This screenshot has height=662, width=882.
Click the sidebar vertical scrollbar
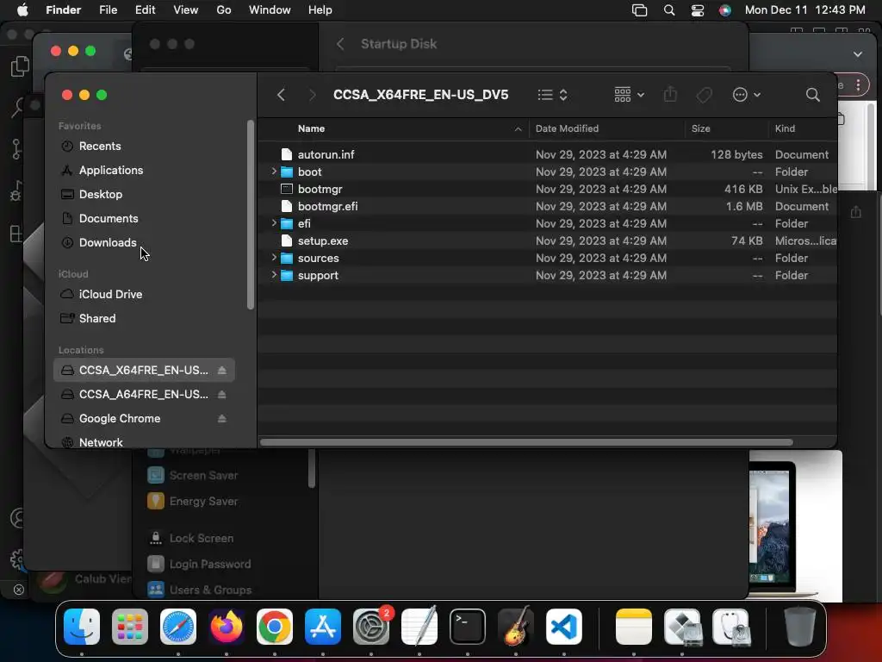point(251,215)
